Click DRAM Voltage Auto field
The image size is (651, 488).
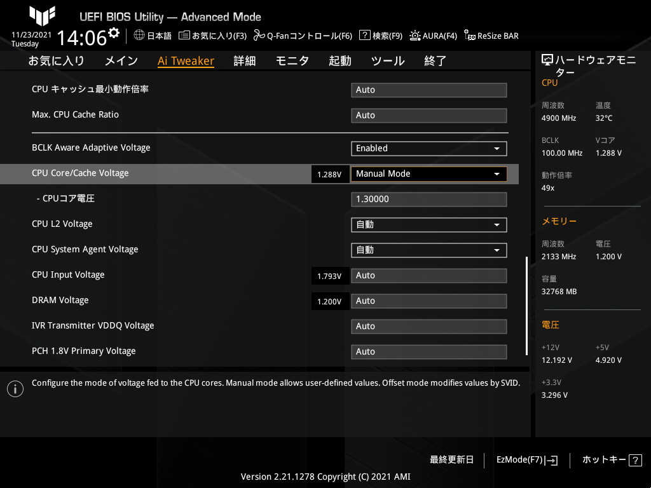click(429, 301)
